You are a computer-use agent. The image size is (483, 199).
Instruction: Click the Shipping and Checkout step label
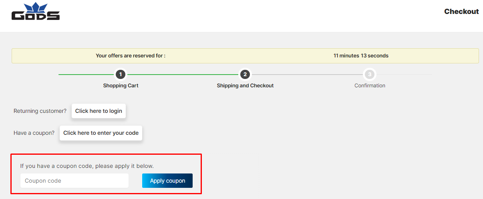click(245, 86)
